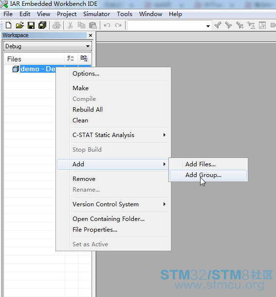This screenshot has width=276, height=297.
Task: Open the Help menu
Action: click(x=175, y=14)
